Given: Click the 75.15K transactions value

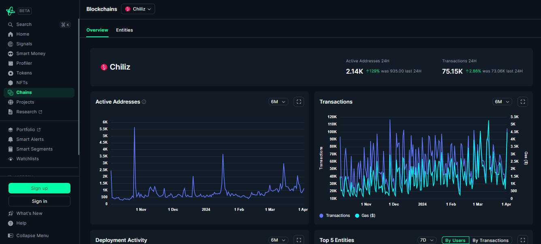Looking at the screenshot, I should (452, 71).
